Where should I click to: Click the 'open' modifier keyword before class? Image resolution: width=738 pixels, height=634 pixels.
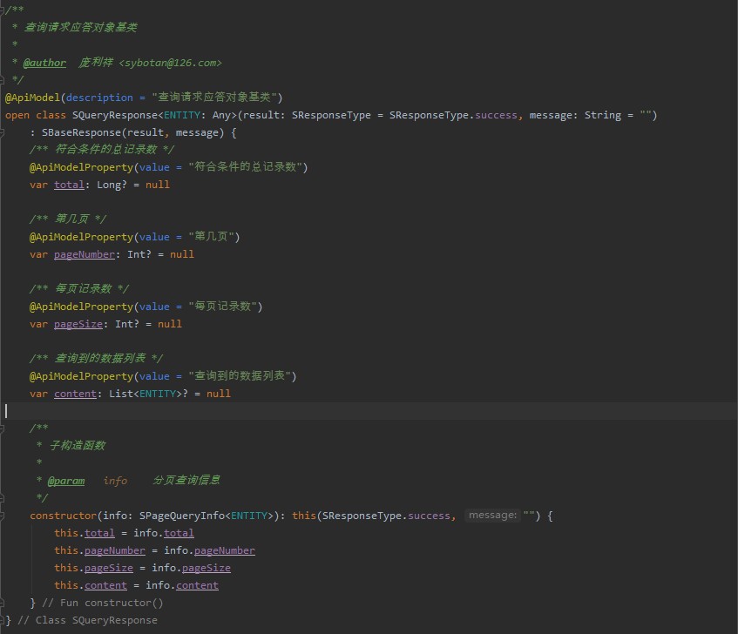click(x=17, y=115)
